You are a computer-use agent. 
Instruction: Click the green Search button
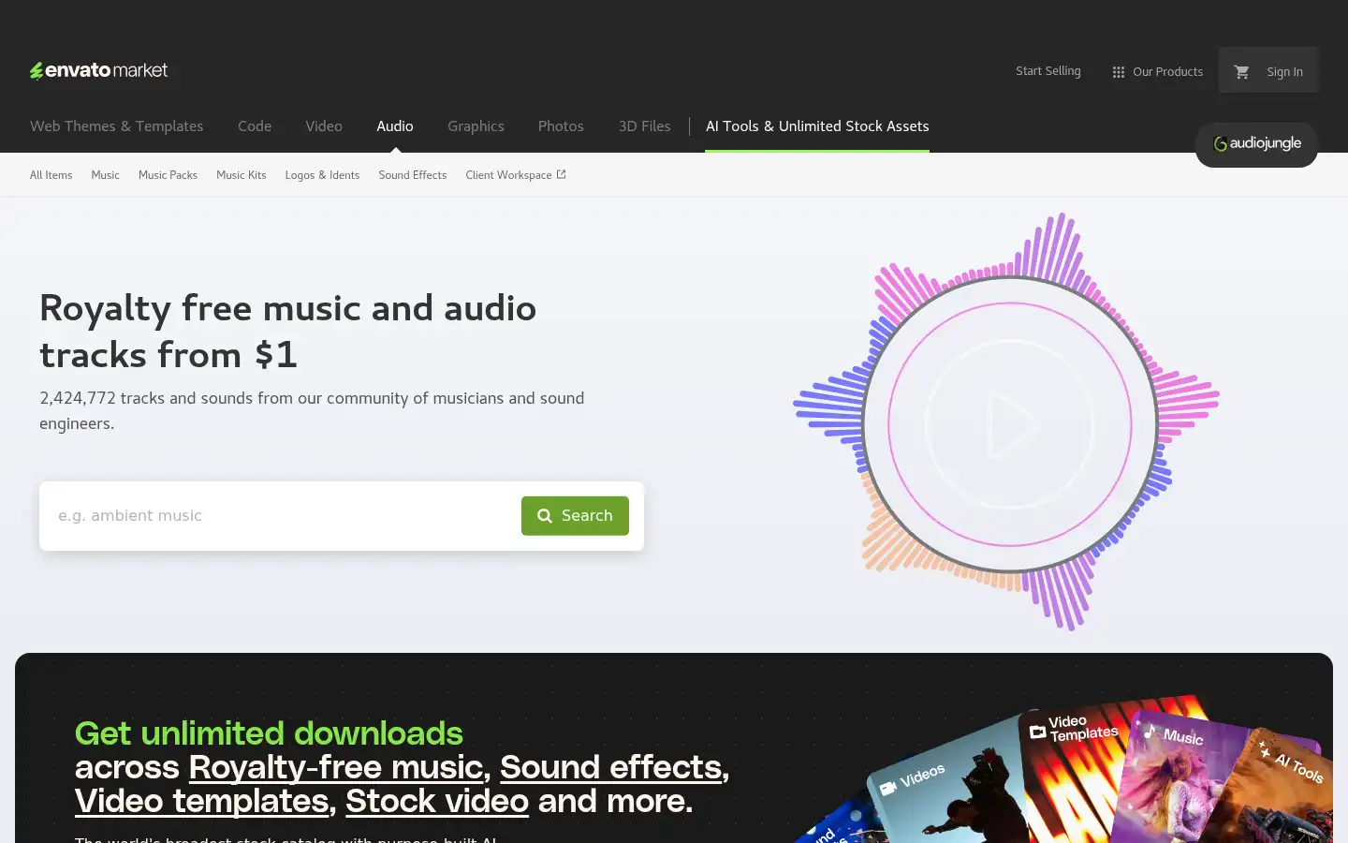[x=575, y=516]
